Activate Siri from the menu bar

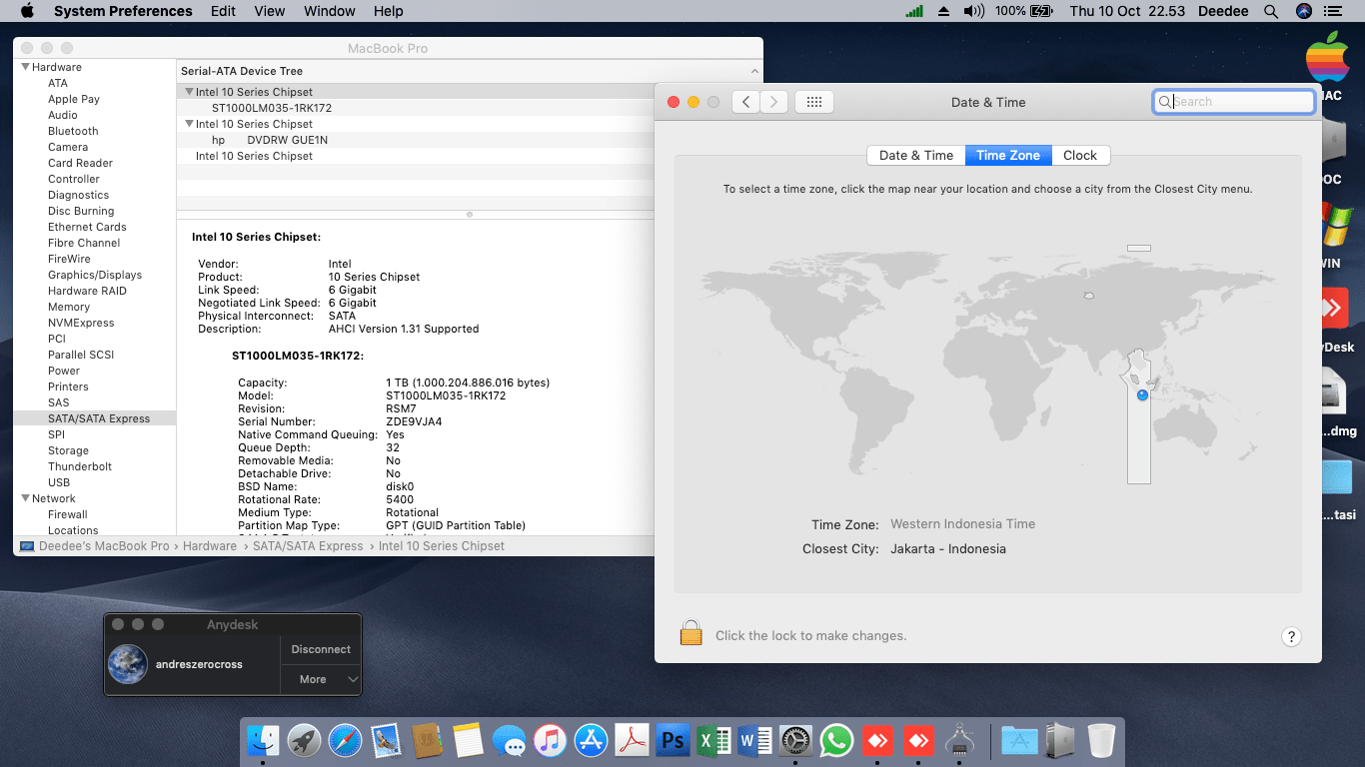pos(1303,11)
